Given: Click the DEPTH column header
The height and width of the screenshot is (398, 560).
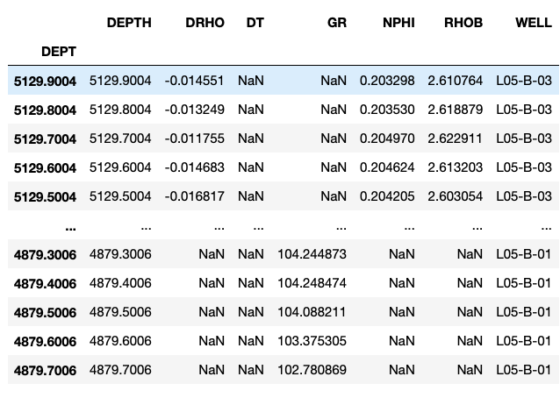Looking at the screenshot, I should point(129,24).
